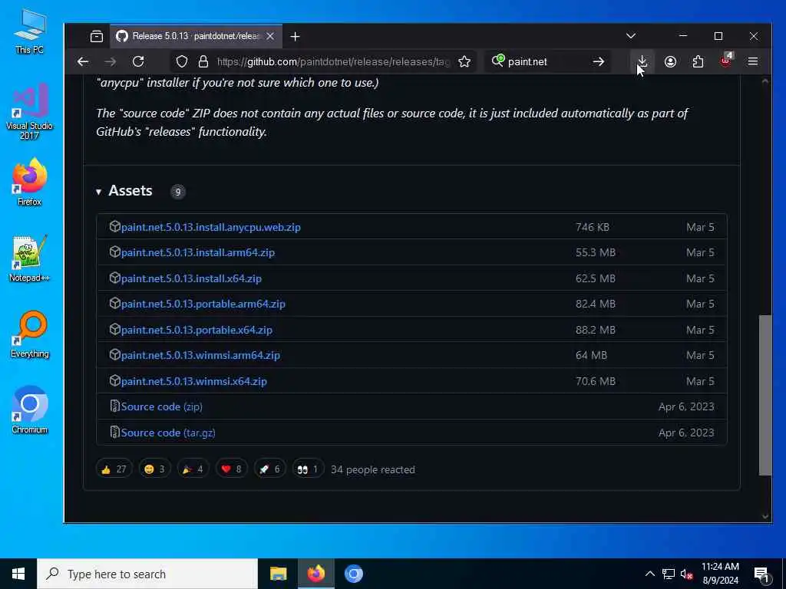The height and width of the screenshot is (589, 786).
Task: Click the eyes reaction 1
Action: pyautogui.click(x=308, y=469)
